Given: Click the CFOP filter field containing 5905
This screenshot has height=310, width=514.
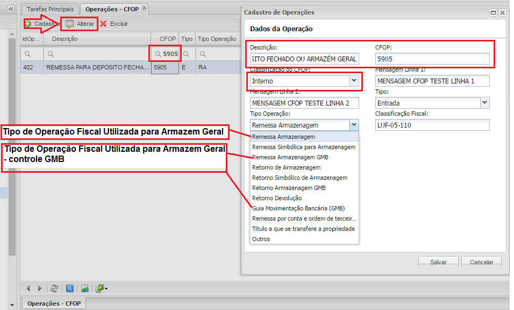Looking at the screenshot, I should [165, 54].
